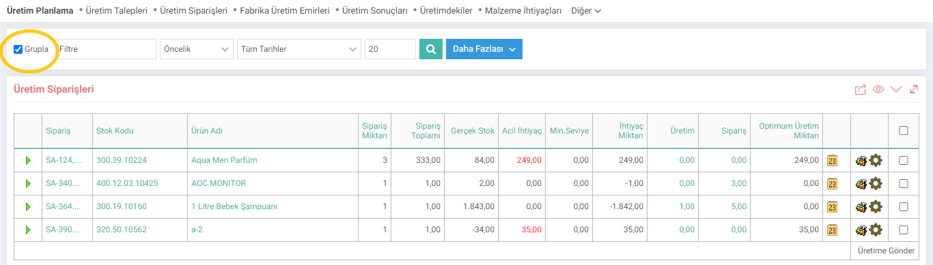Viewport: 933px width, 265px height.
Task: Click the bee icon in a-2 row
Action: pyautogui.click(x=861, y=230)
